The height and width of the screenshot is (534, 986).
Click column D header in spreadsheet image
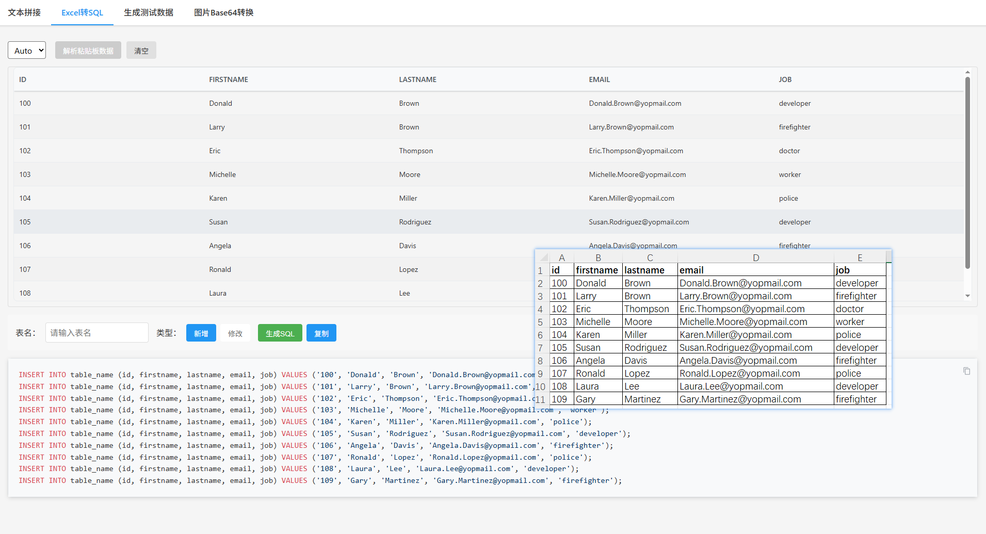755,257
